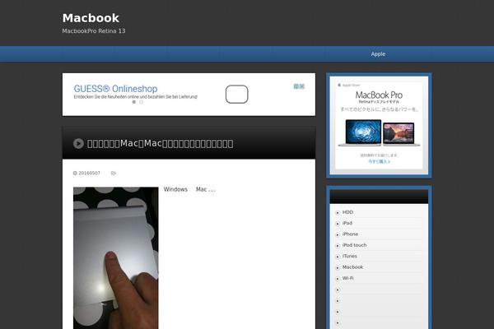Click the arrow bullet beside HDD
Screen dimensions: 494x329
click(338, 213)
